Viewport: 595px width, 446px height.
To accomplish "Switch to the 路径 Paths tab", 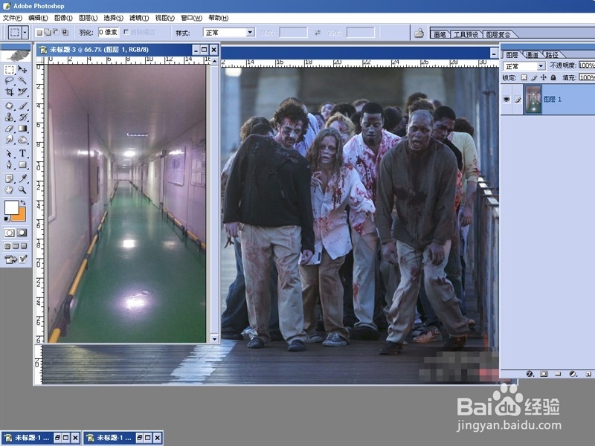I will 552,55.
